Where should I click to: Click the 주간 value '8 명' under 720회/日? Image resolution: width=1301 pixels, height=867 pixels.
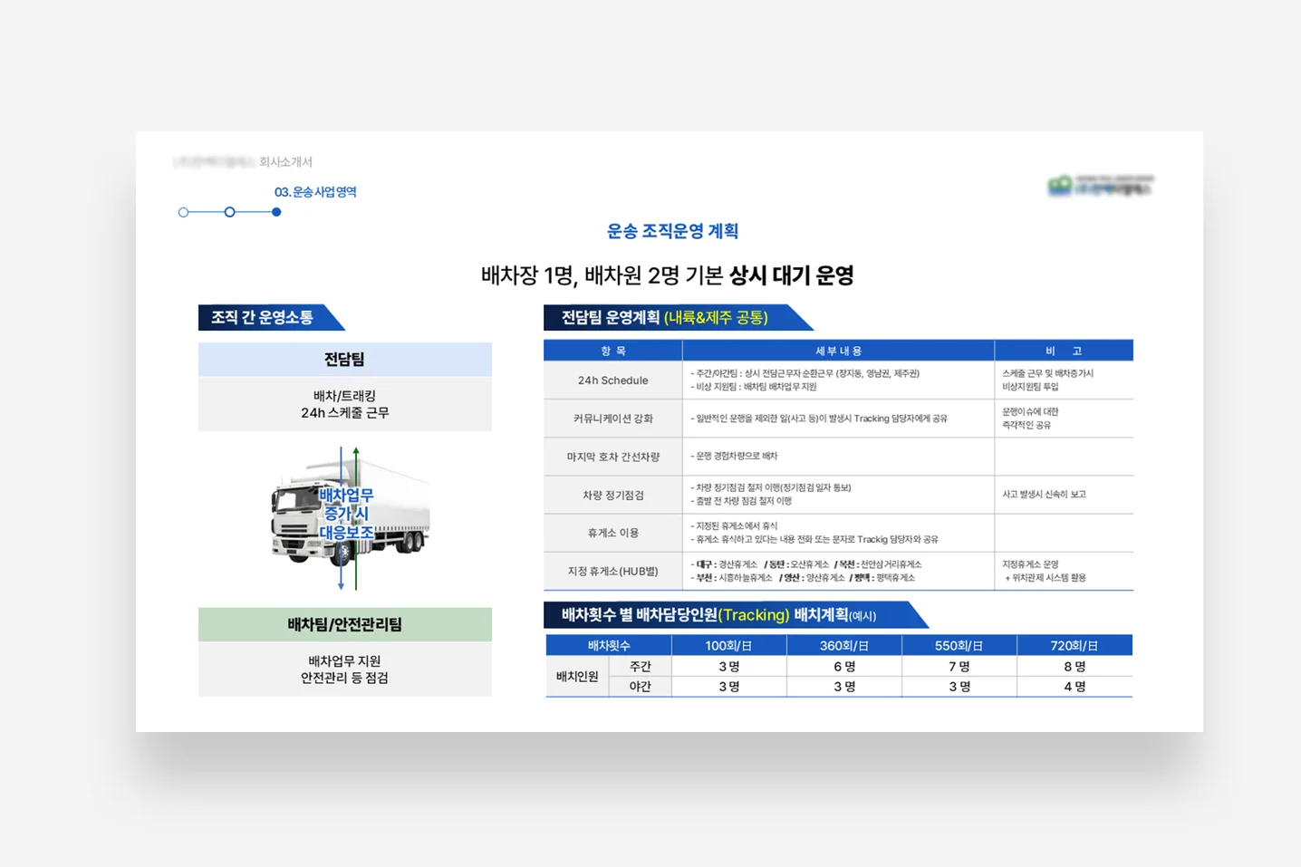(x=1075, y=666)
